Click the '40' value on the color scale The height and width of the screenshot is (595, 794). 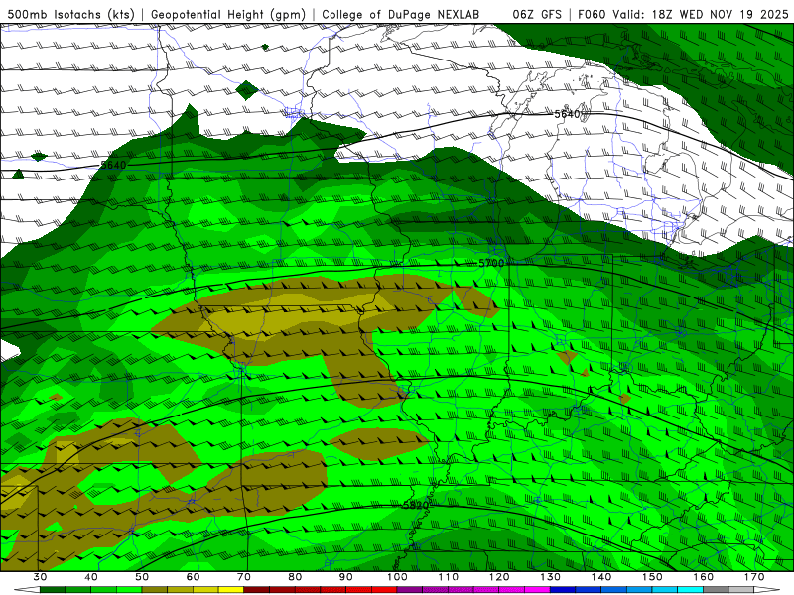(x=91, y=577)
